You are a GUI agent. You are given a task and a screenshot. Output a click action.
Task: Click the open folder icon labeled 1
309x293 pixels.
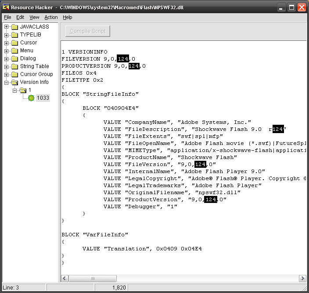(23, 90)
